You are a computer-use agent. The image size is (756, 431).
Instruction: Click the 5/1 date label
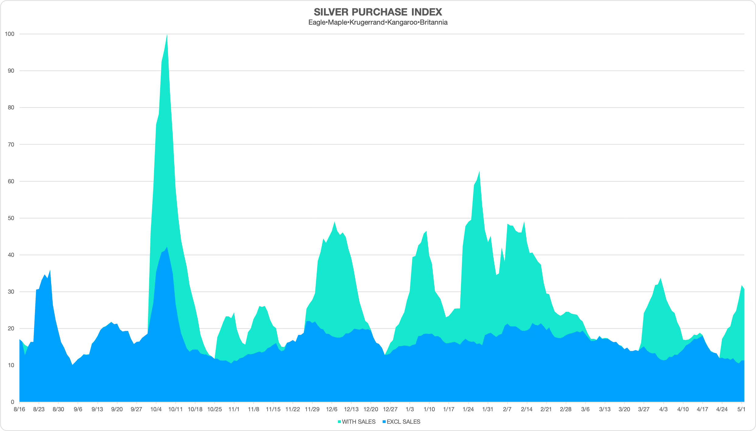741,409
